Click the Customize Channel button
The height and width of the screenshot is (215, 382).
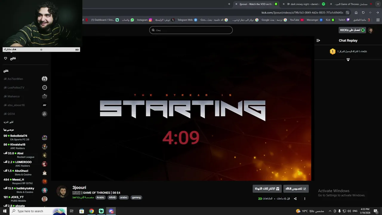click(296, 189)
